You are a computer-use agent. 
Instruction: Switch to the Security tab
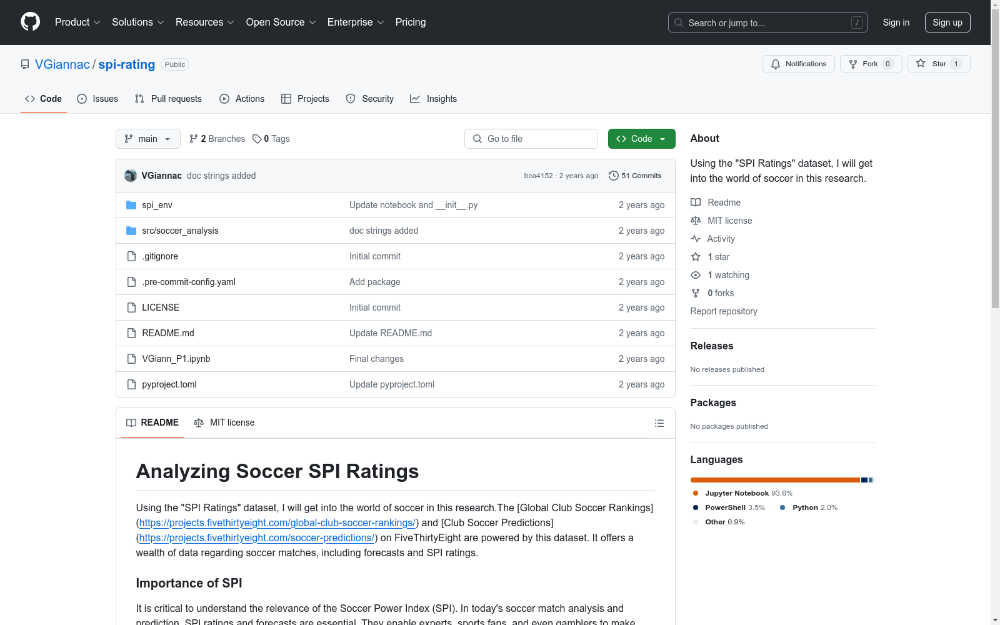[x=370, y=99]
